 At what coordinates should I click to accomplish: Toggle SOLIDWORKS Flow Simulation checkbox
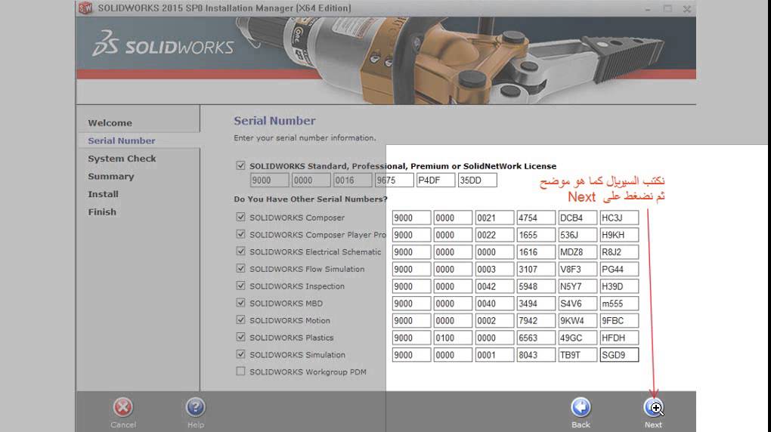point(240,268)
